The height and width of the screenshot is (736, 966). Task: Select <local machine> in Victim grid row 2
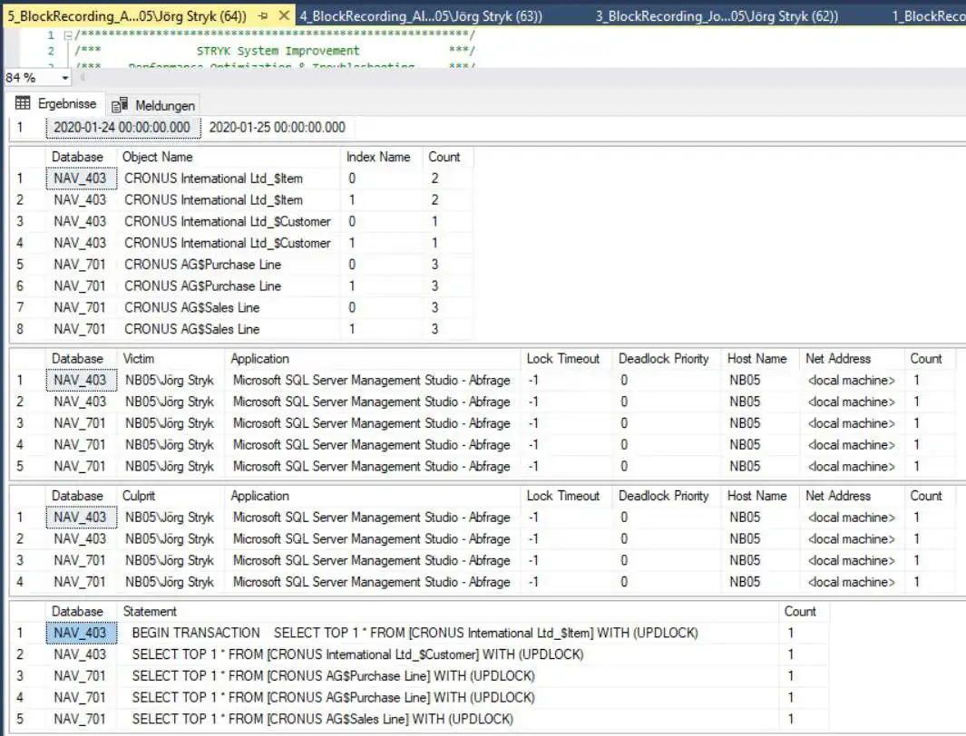[852, 402]
